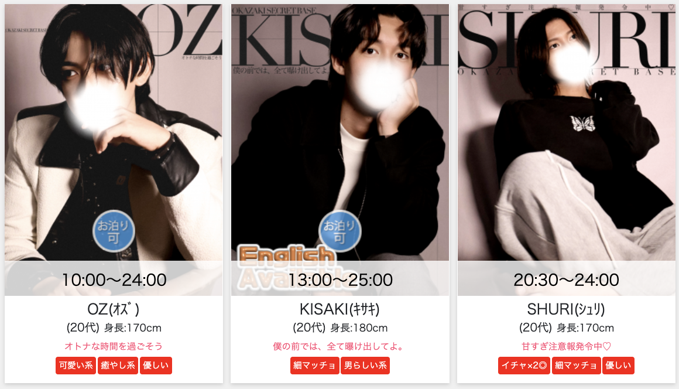Screen dimensions: 679x389
Task: Select the 細マッチョ tag under SHURI
Action: coord(577,366)
